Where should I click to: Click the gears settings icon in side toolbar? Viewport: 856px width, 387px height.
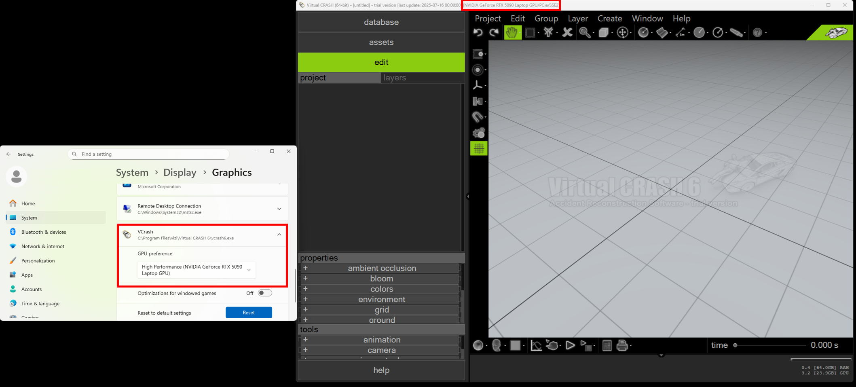479,133
